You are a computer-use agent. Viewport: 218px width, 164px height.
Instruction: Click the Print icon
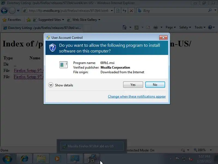pos(156,28)
